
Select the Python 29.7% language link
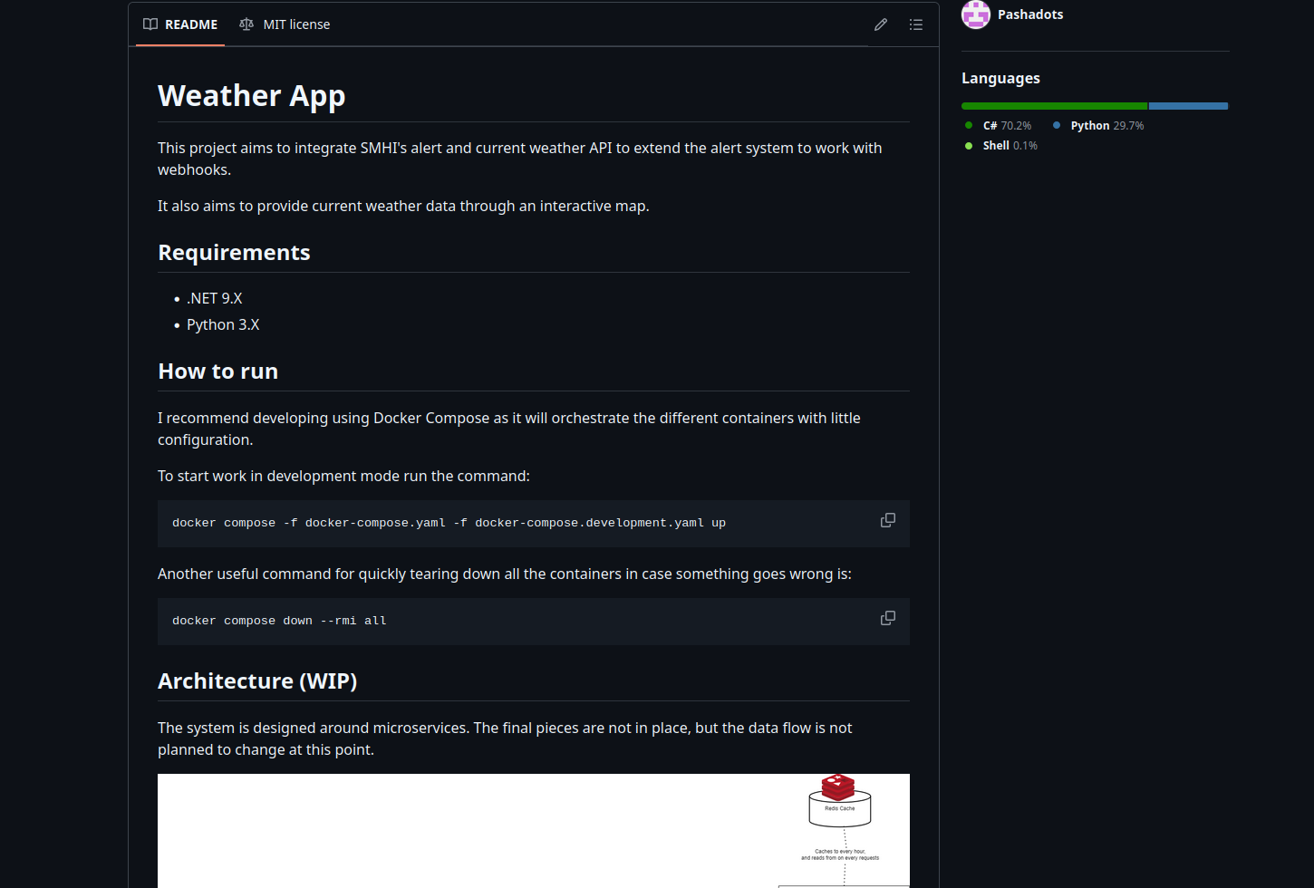(x=1106, y=126)
